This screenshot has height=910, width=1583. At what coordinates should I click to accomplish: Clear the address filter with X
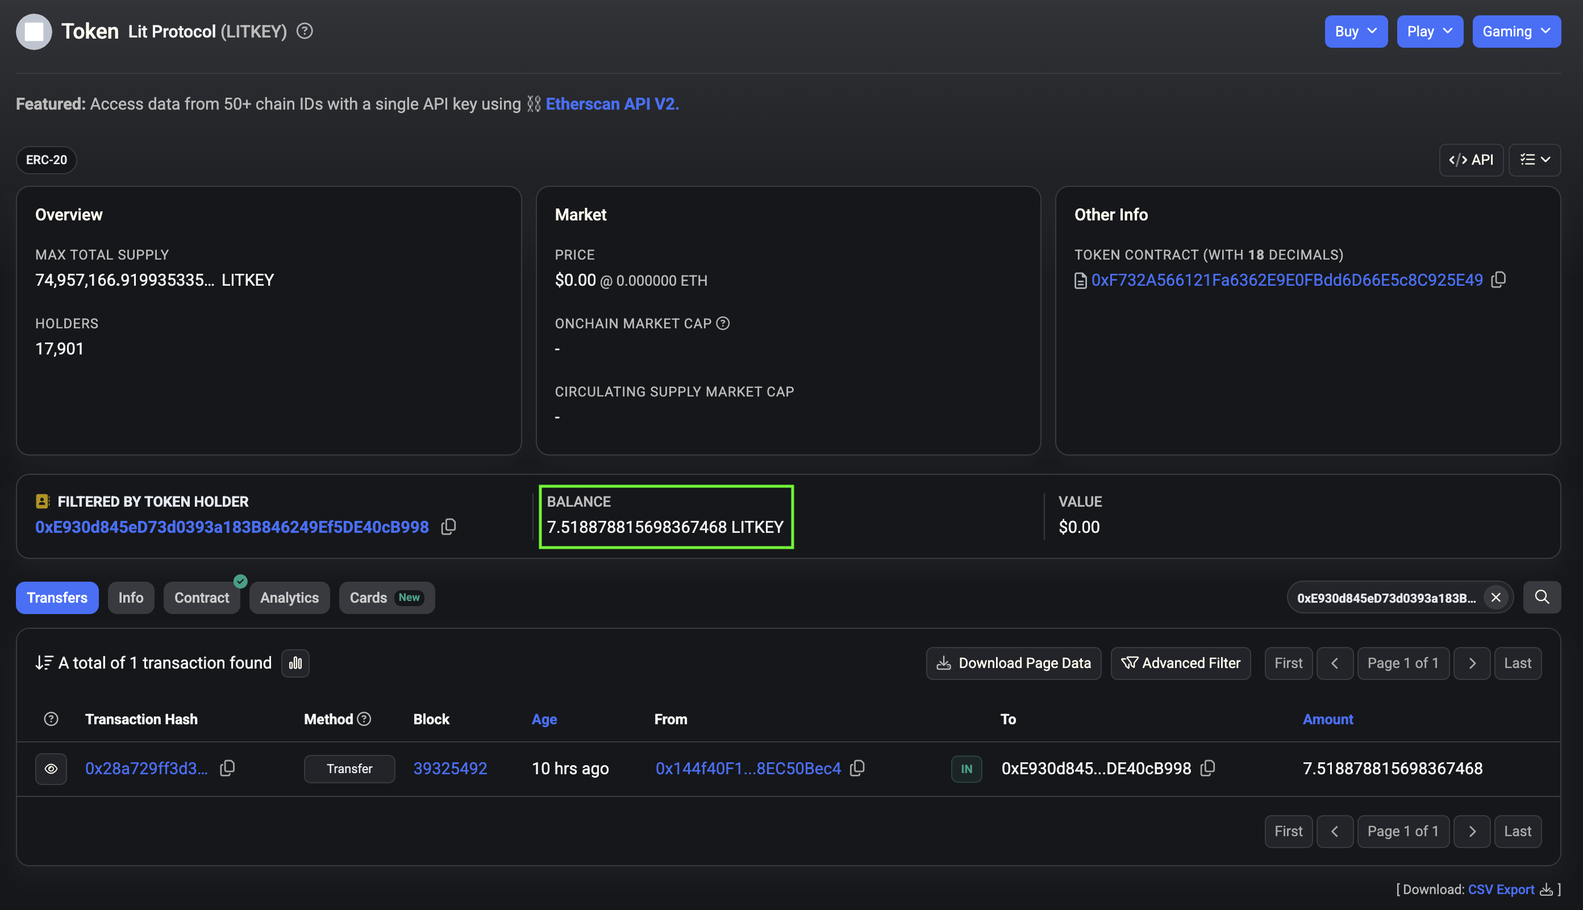tap(1495, 598)
